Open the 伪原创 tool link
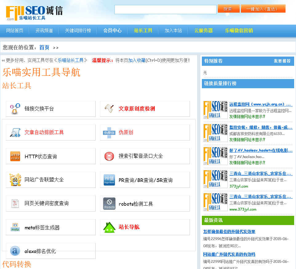Image resolution: width=296 pixels, height=269 pixels. point(126,133)
